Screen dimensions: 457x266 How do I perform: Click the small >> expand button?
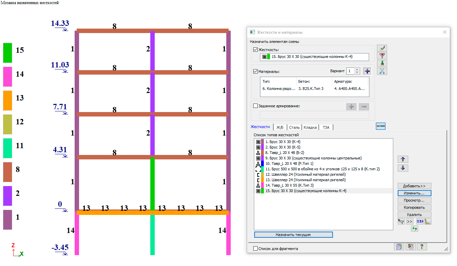click(410, 221)
